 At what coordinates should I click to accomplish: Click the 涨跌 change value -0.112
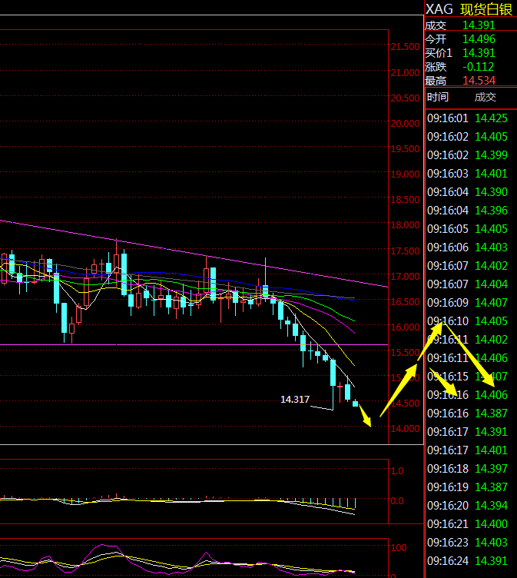[x=479, y=67]
